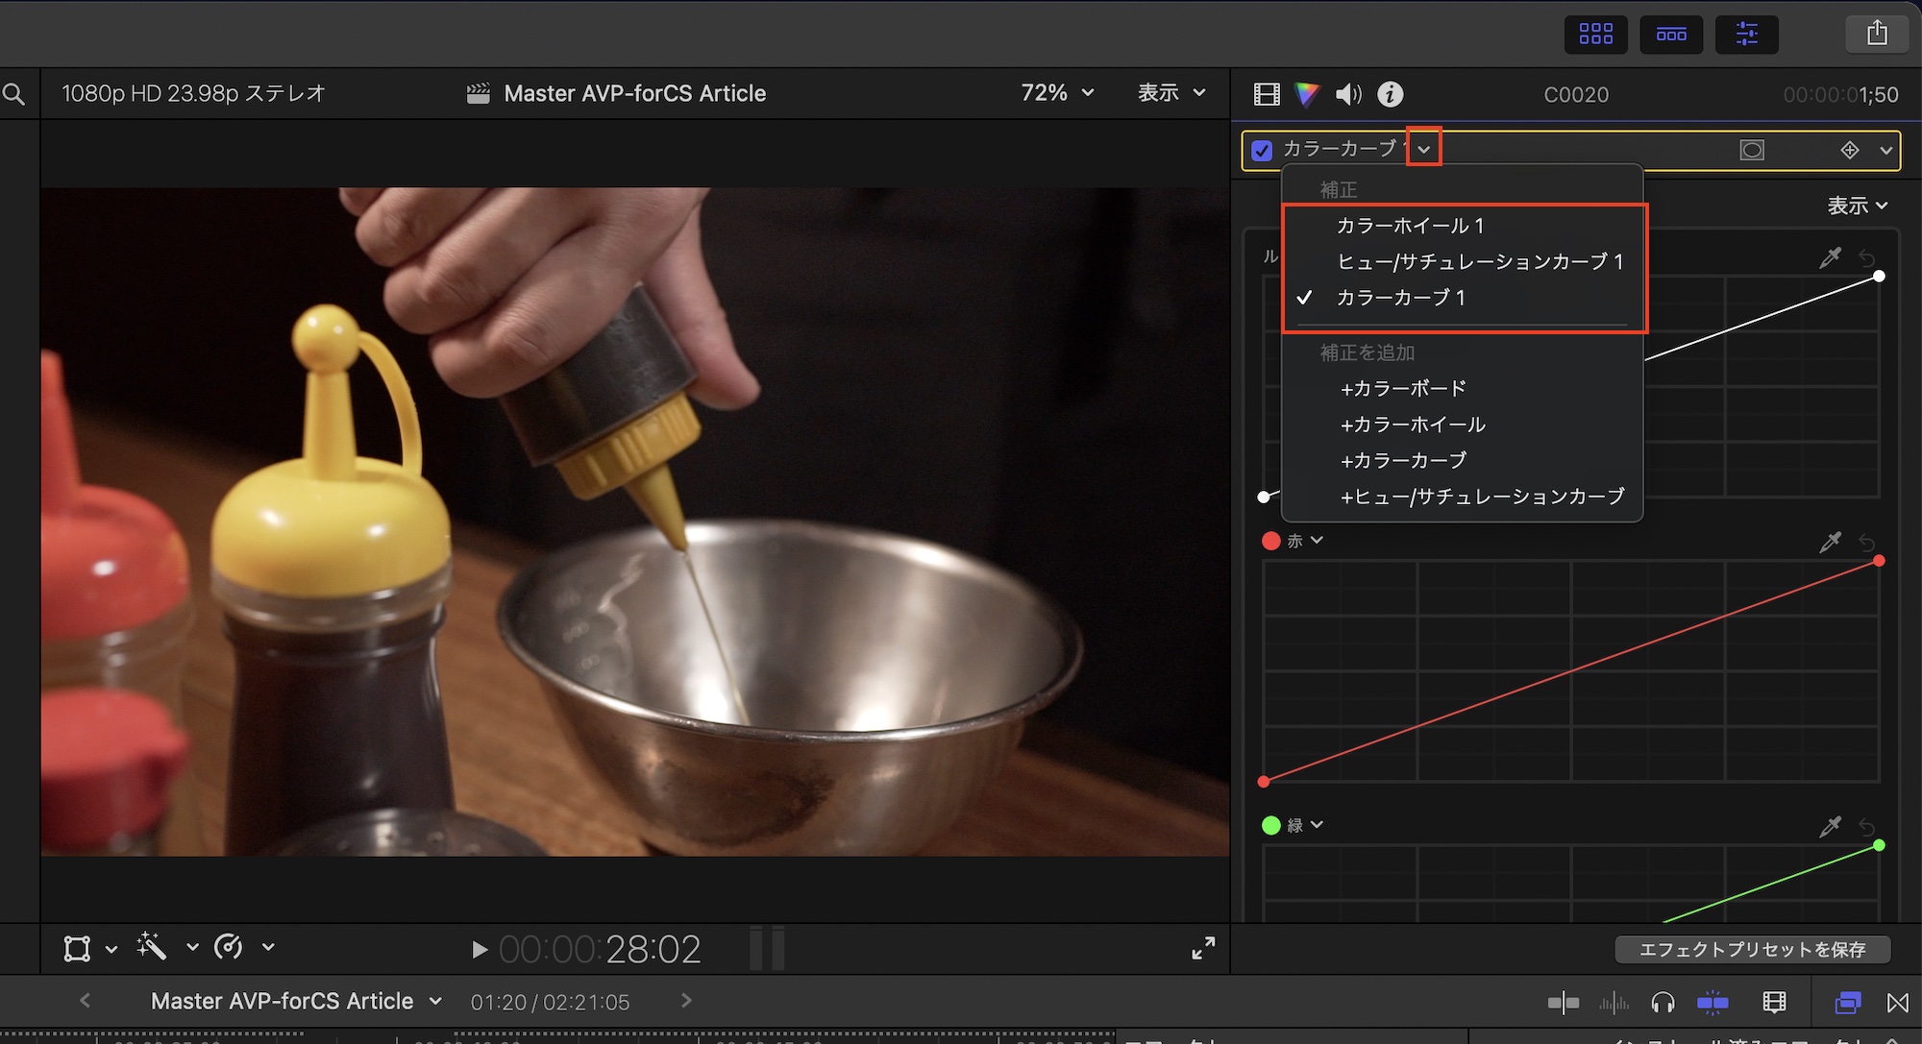Viewport: 1922px width, 1044px height.
Task: Choose +カラーボード from add correction menu
Action: [1403, 389]
